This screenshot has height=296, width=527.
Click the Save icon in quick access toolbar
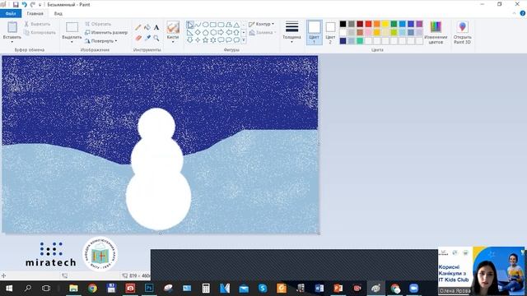[16, 4]
